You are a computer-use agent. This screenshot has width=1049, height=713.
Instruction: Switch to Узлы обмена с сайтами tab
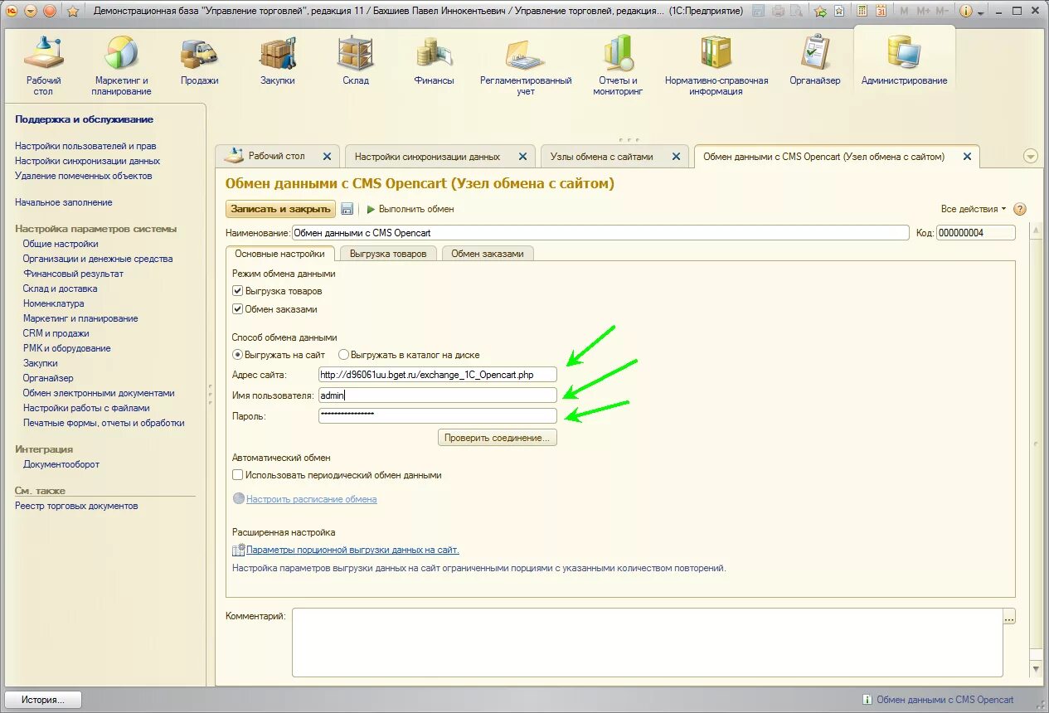pos(602,156)
